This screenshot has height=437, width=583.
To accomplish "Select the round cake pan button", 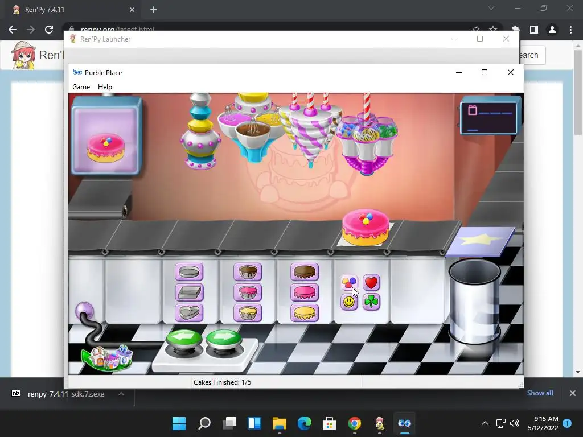I will tap(189, 272).
